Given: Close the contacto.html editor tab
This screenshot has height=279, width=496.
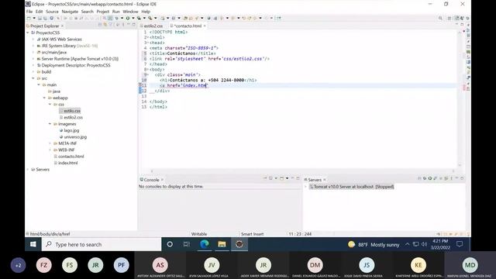Looking at the screenshot, I should (x=205, y=26).
